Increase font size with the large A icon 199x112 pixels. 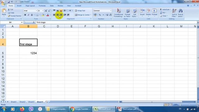(x=46, y=11)
